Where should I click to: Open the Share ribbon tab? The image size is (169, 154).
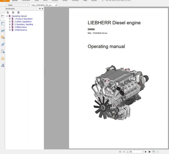coord(65,1)
